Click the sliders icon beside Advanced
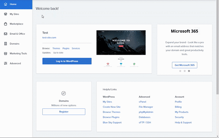219x138 pixels. [5, 63]
